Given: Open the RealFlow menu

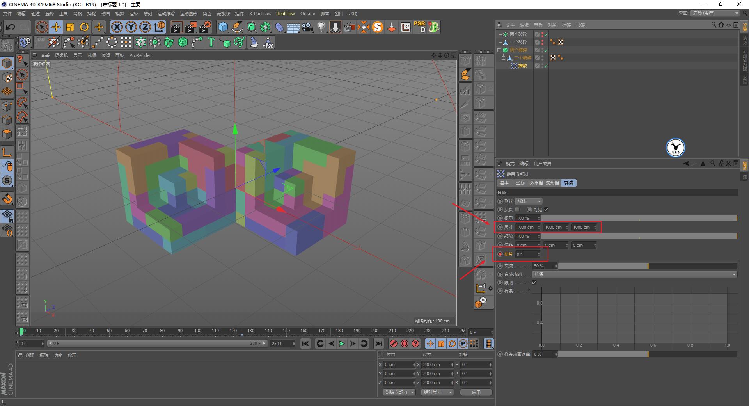Looking at the screenshot, I should point(285,14).
